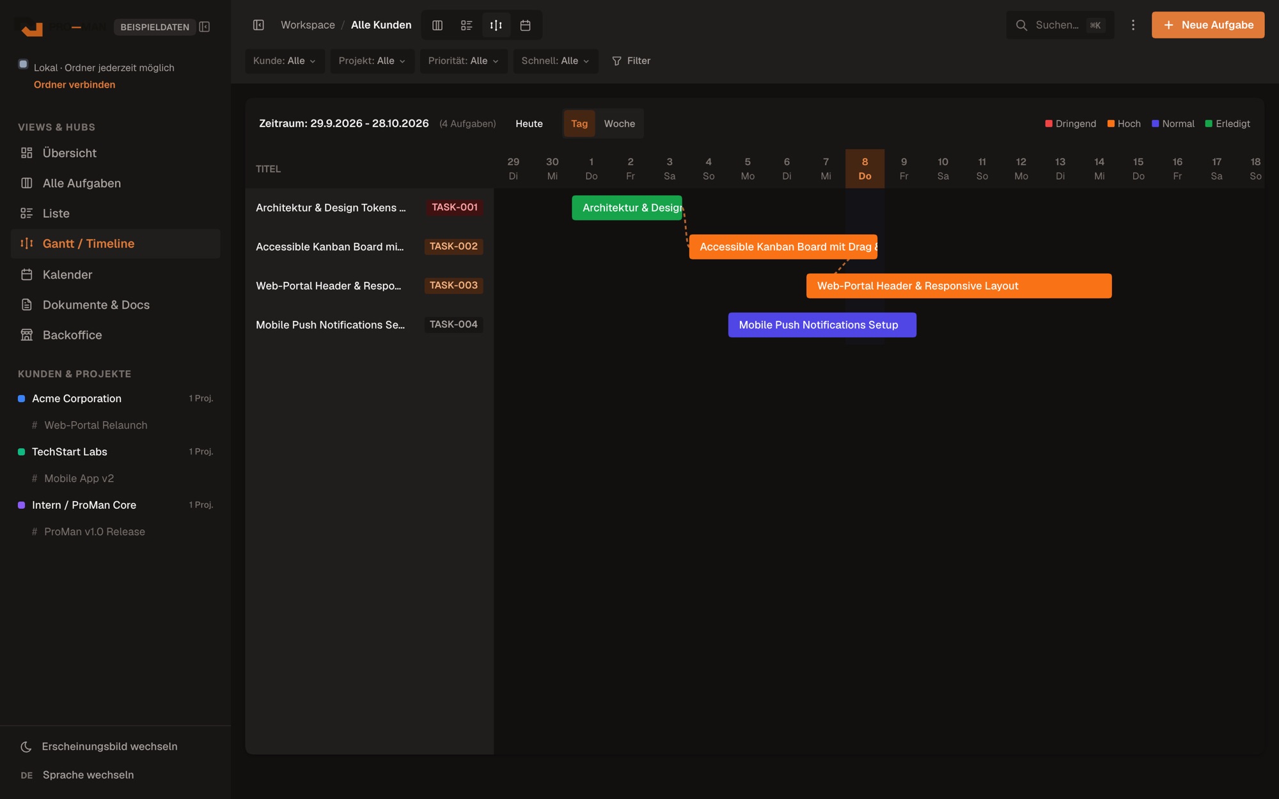
Task: Open the Kunde: Alle dropdown
Action: tap(285, 61)
